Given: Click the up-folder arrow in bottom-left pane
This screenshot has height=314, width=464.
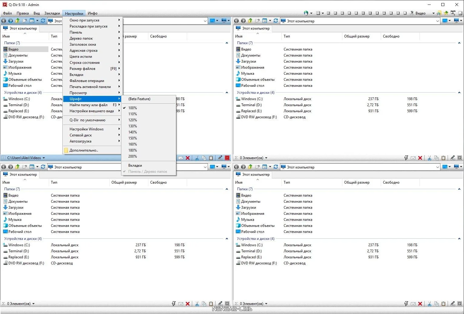Looking at the screenshot, I should click(18, 167).
